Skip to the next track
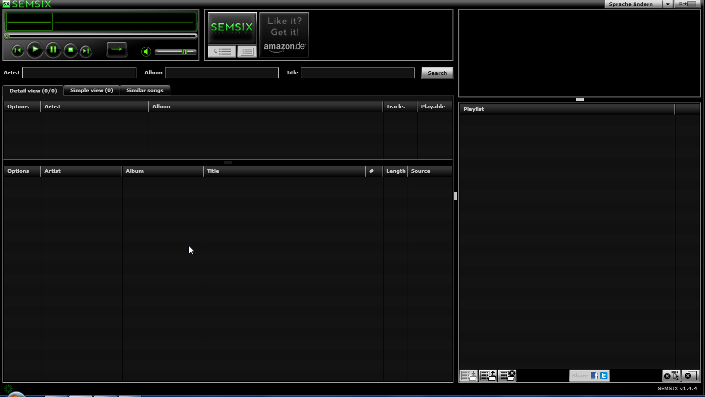This screenshot has width=705, height=397. [86, 51]
